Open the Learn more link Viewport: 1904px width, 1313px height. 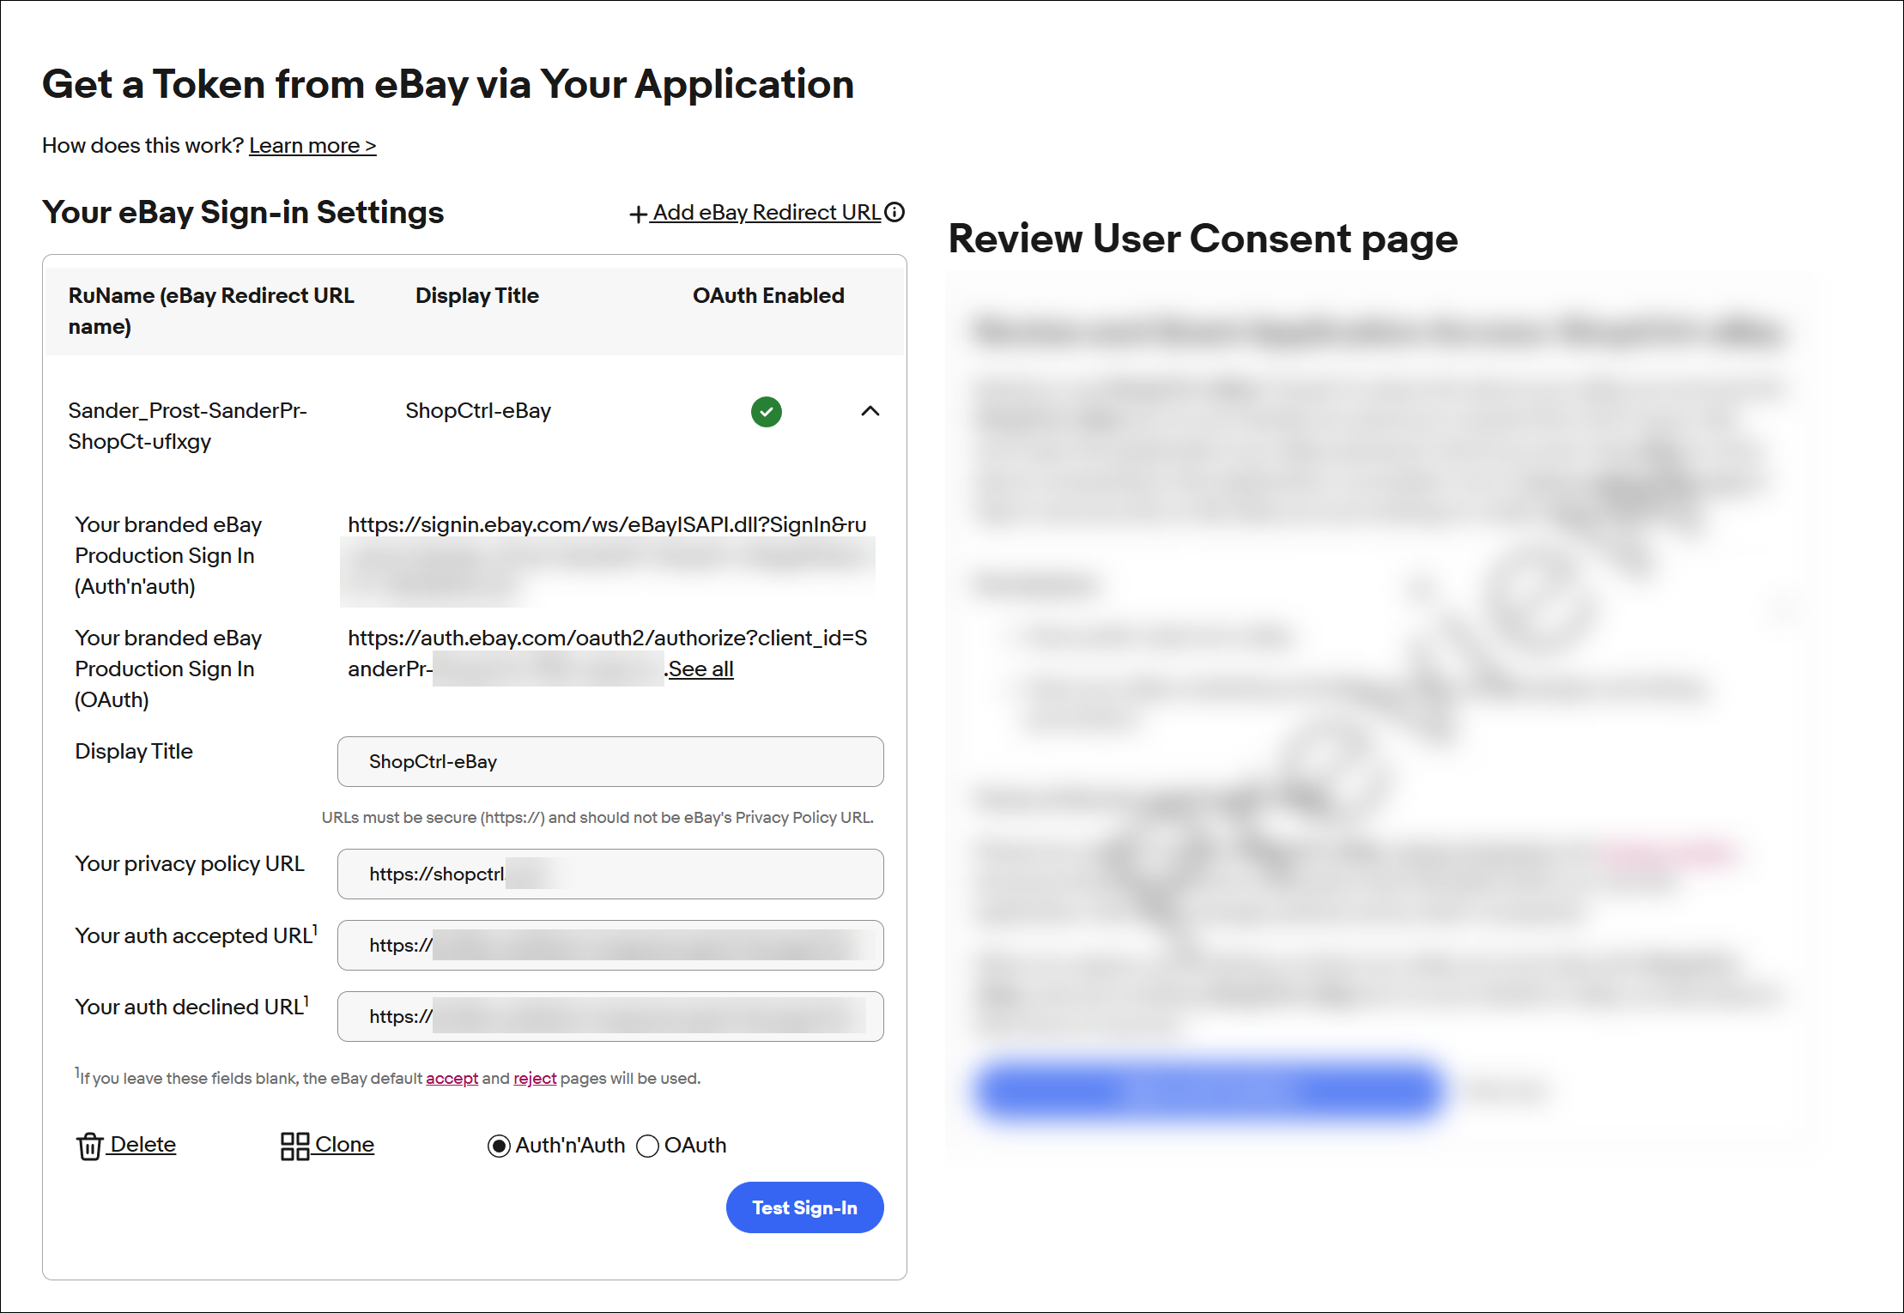(x=312, y=145)
